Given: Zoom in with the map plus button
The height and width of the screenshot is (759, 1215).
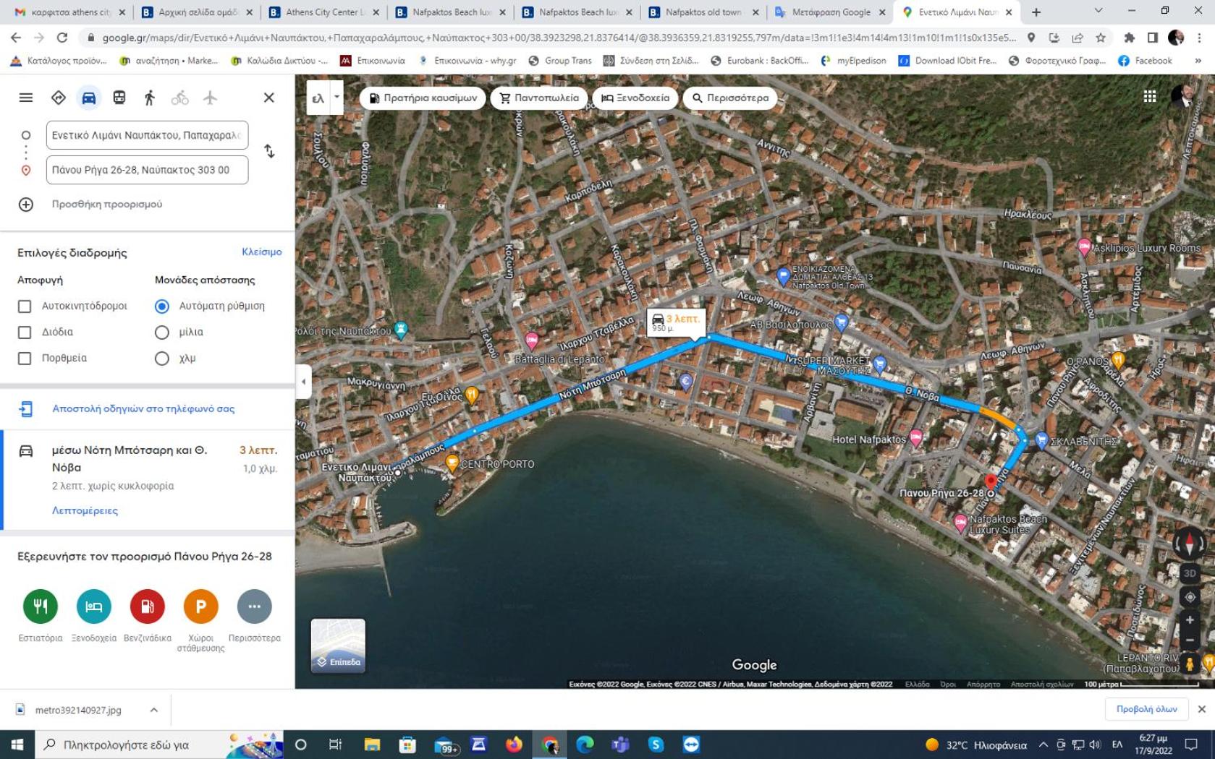Looking at the screenshot, I should 1189,619.
